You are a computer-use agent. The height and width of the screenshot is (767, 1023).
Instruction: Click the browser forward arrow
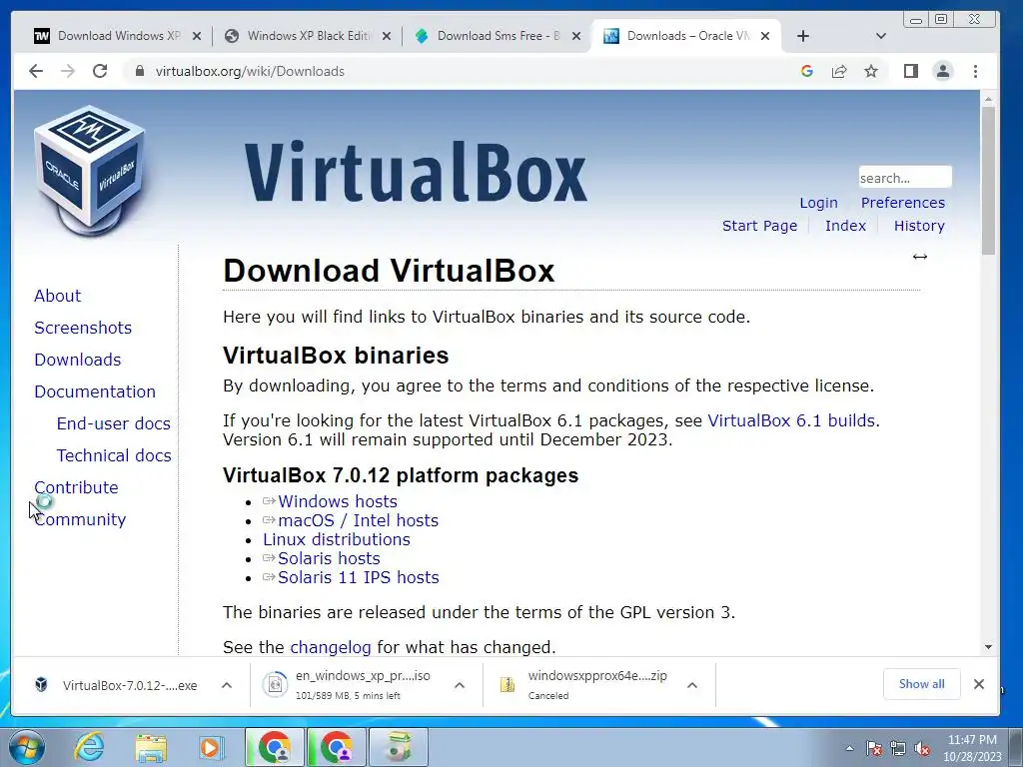point(68,71)
